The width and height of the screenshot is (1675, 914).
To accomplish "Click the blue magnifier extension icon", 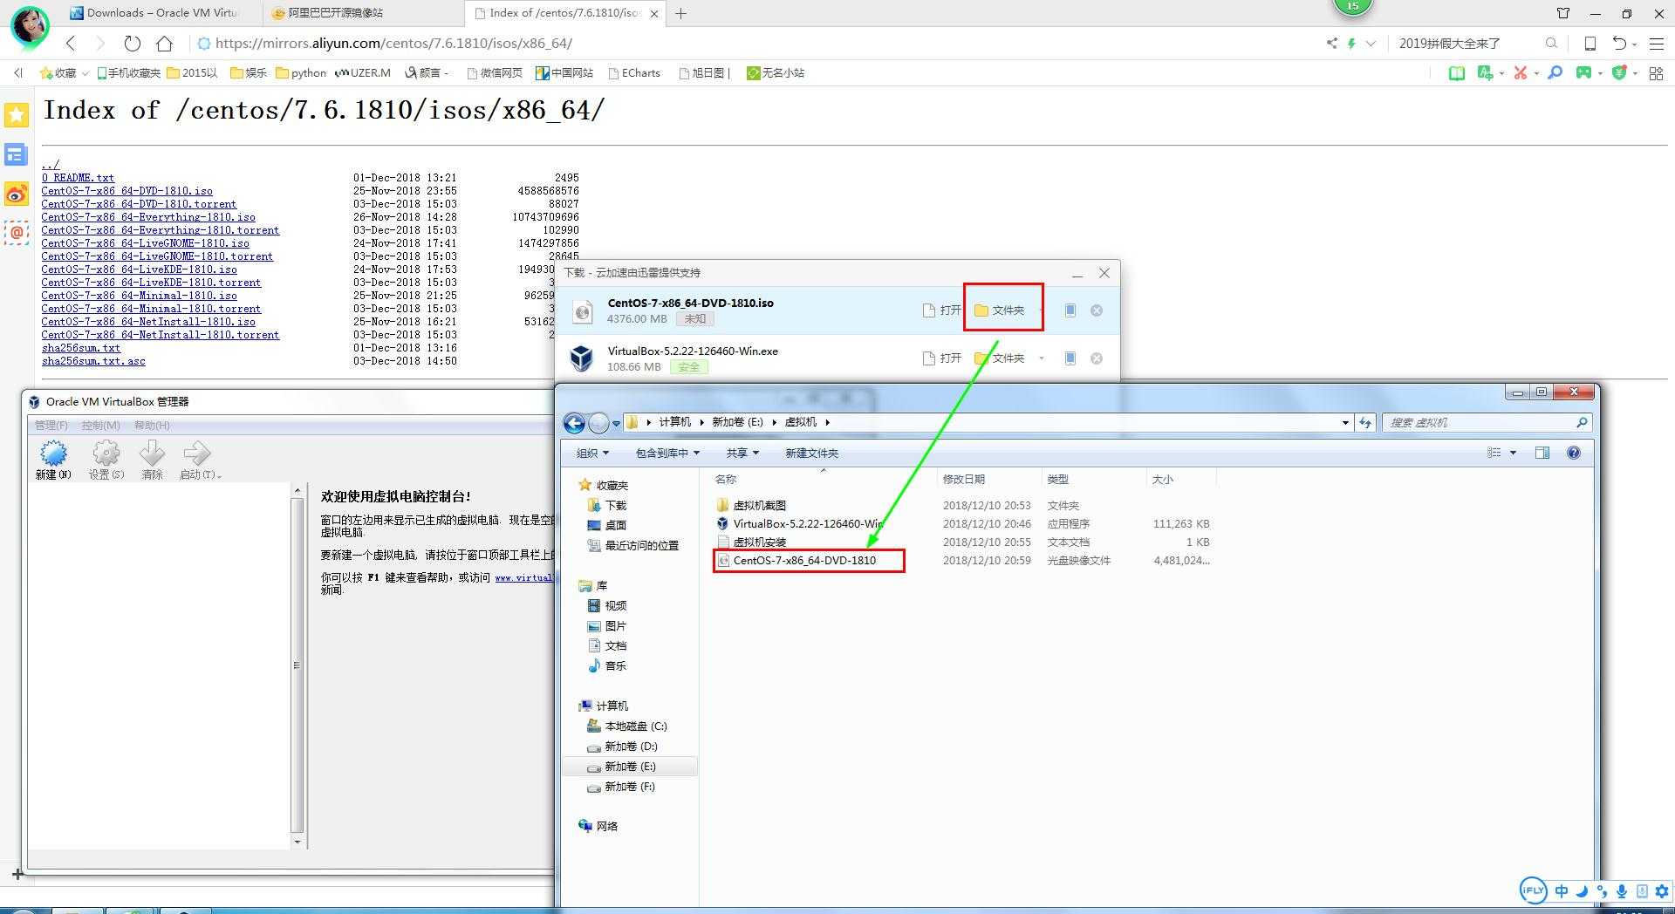I will (x=1555, y=73).
